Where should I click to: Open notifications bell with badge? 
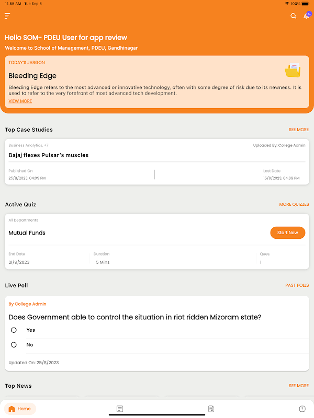[x=306, y=16]
